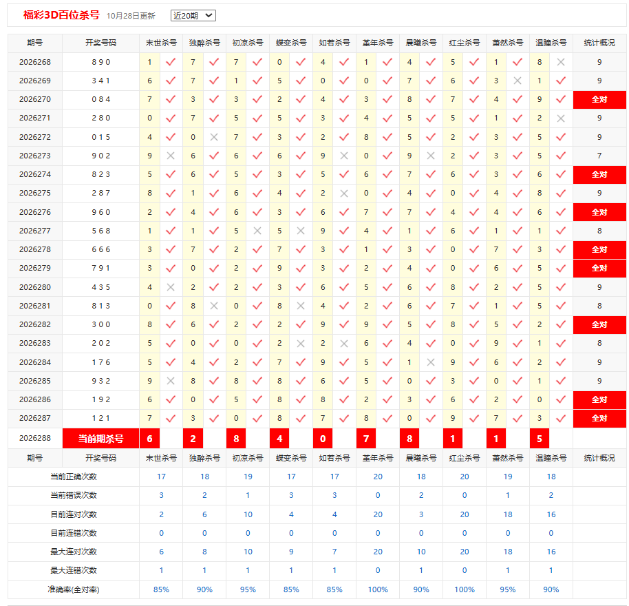Screen dimensions: 629x606
Task: Click the 当前错误次数 row label
Action: point(74,495)
